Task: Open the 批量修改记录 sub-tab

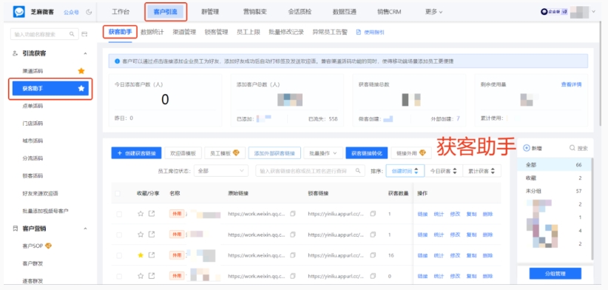Action: point(286,32)
